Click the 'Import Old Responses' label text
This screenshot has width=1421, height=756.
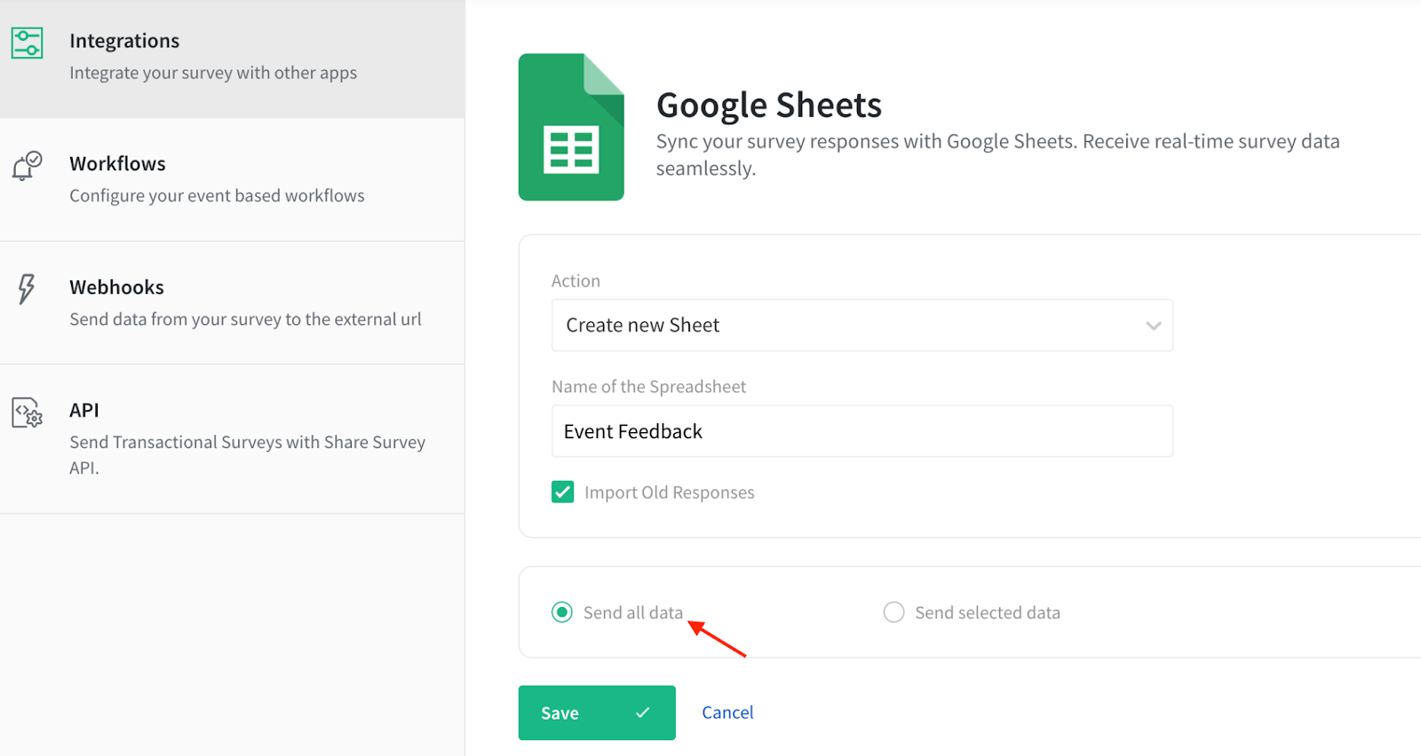[x=670, y=492]
